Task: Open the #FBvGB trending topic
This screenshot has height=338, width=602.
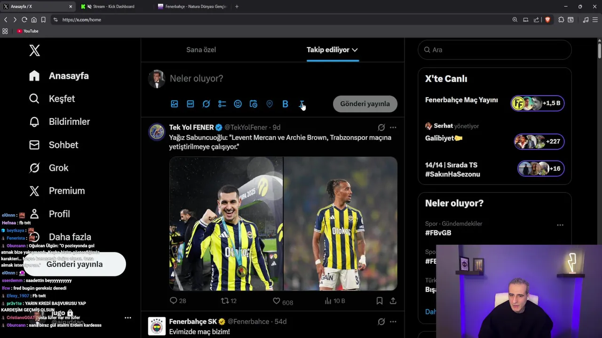Action: tap(438, 233)
